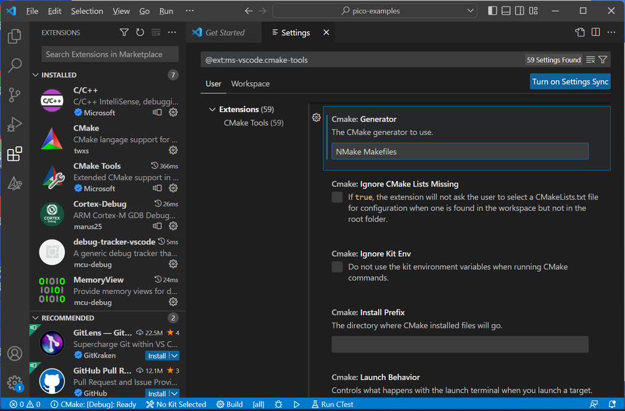Filter extensions with the funnel icon
Viewport: 625px width, 411px height.
(x=124, y=33)
